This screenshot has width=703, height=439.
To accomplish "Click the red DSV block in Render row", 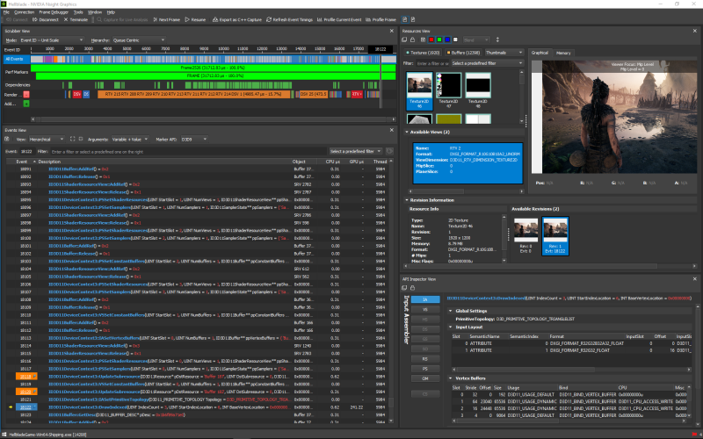I will (76, 93).
